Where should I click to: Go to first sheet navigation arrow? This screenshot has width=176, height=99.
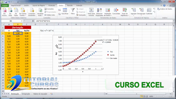pos(2,94)
